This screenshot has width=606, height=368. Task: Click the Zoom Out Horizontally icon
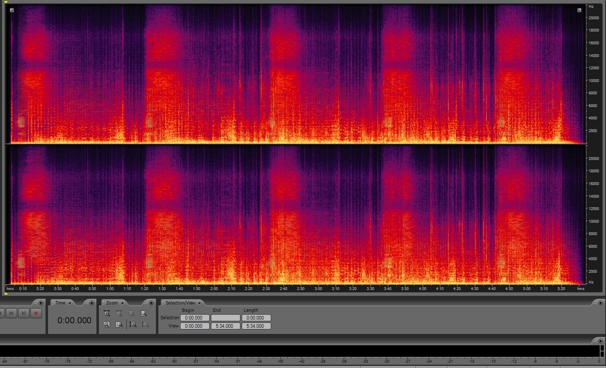(119, 313)
